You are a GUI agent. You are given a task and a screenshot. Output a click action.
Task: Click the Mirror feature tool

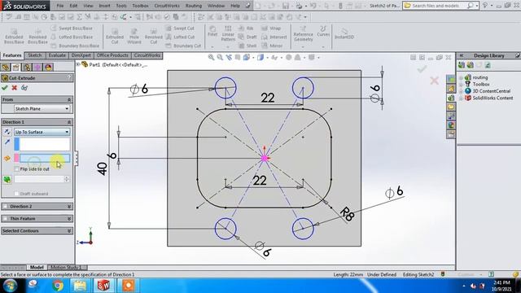272,46
